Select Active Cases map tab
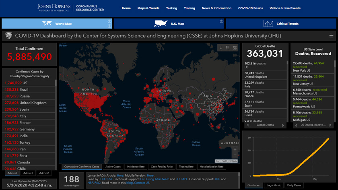Screen dimensions: 338x190 point(113,167)
